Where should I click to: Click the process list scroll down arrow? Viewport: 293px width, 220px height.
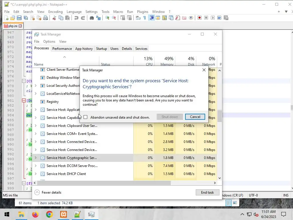[219, 178]
